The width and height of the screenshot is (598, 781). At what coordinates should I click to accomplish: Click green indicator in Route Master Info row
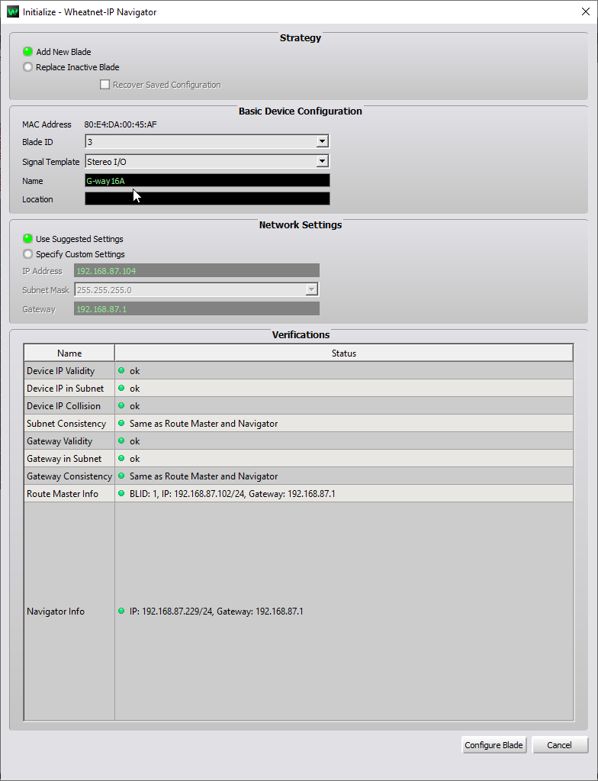(x=121, y=493)
